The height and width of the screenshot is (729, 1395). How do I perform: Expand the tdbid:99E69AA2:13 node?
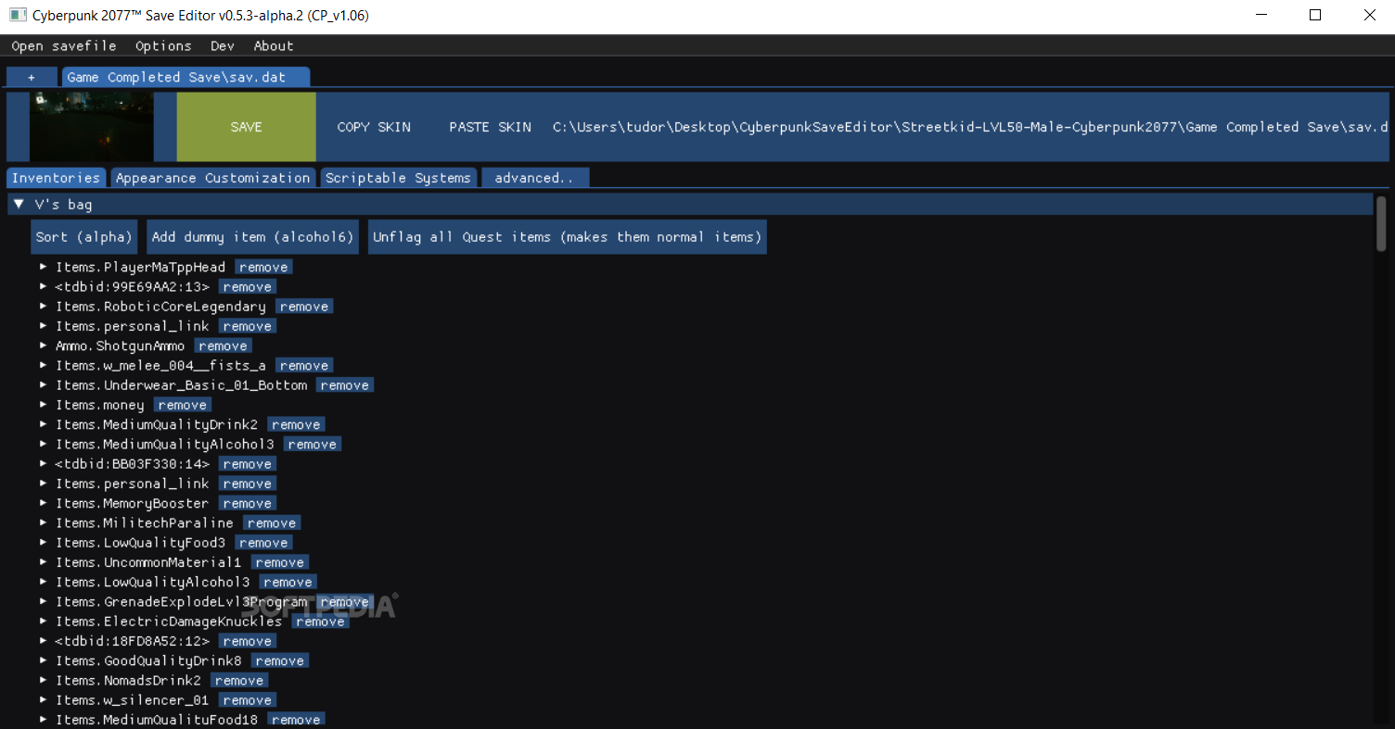coord(44,286)
